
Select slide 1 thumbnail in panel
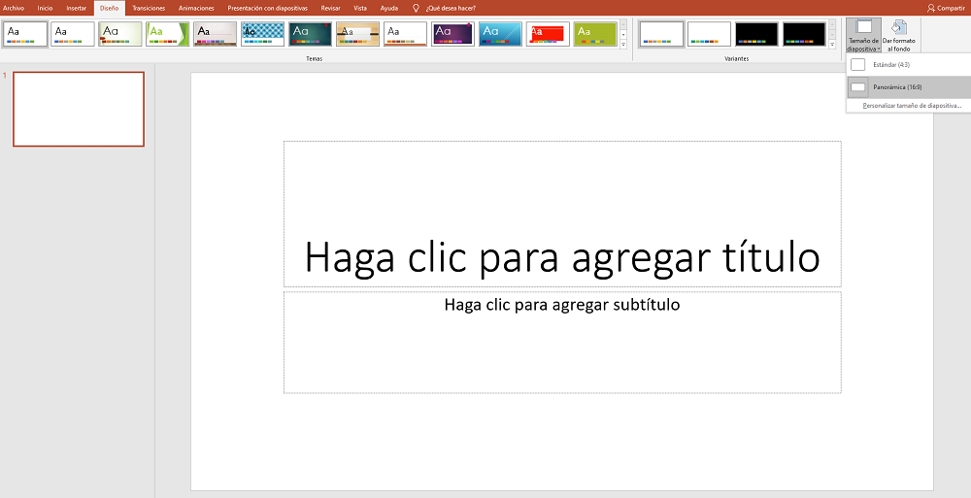click(x=79, y=109)
